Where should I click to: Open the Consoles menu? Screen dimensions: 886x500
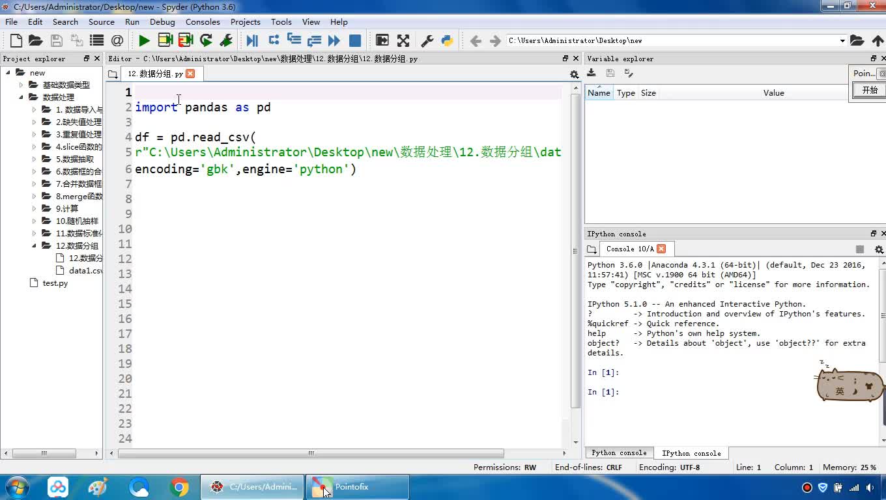point(203,21)
